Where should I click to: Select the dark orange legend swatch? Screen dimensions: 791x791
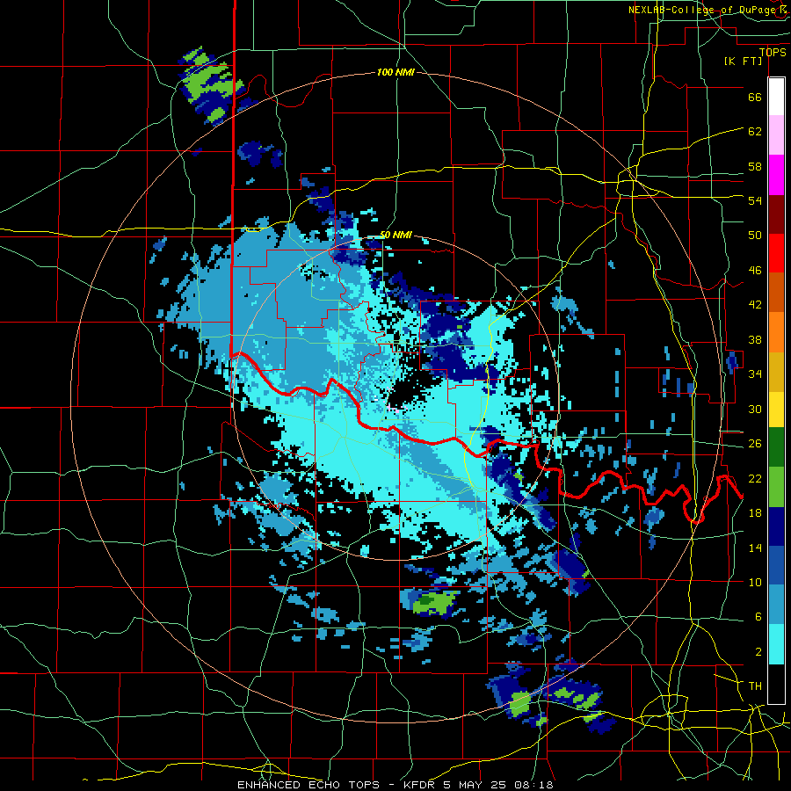click(776, 292)
